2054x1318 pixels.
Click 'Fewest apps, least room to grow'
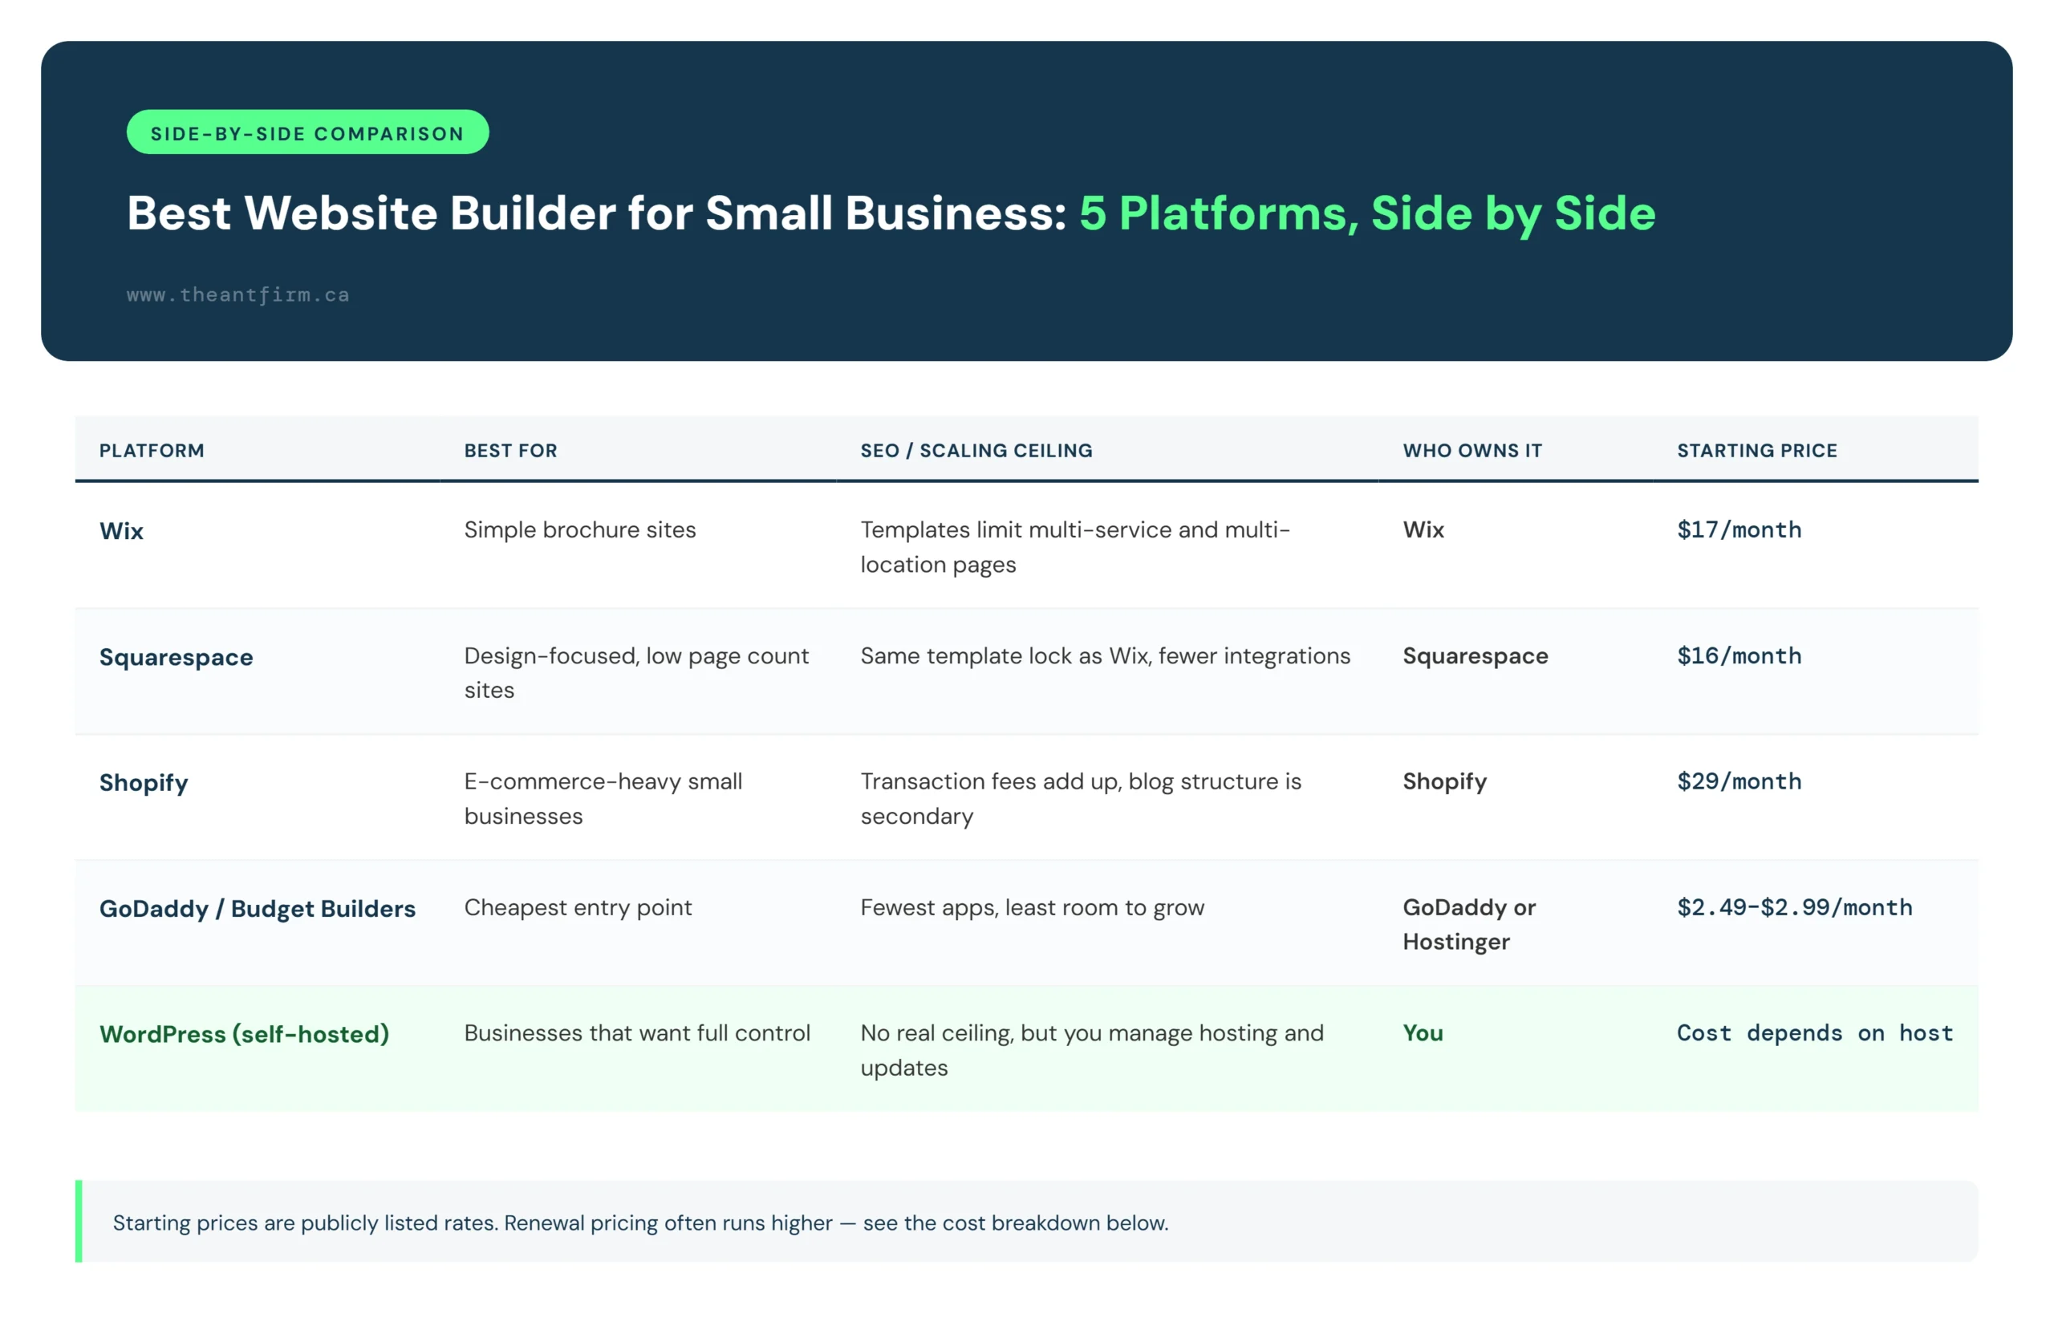(1032, 907)
